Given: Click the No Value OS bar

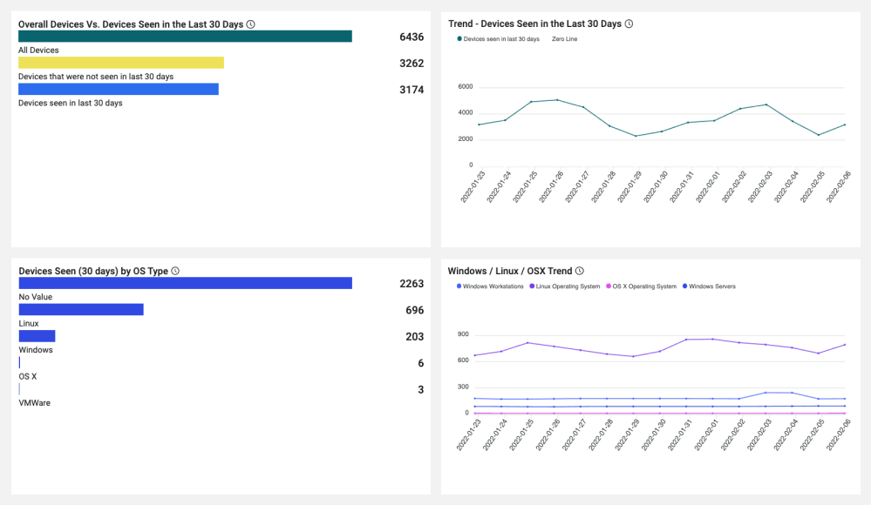Looking at the screenshot, I should 186,283.
